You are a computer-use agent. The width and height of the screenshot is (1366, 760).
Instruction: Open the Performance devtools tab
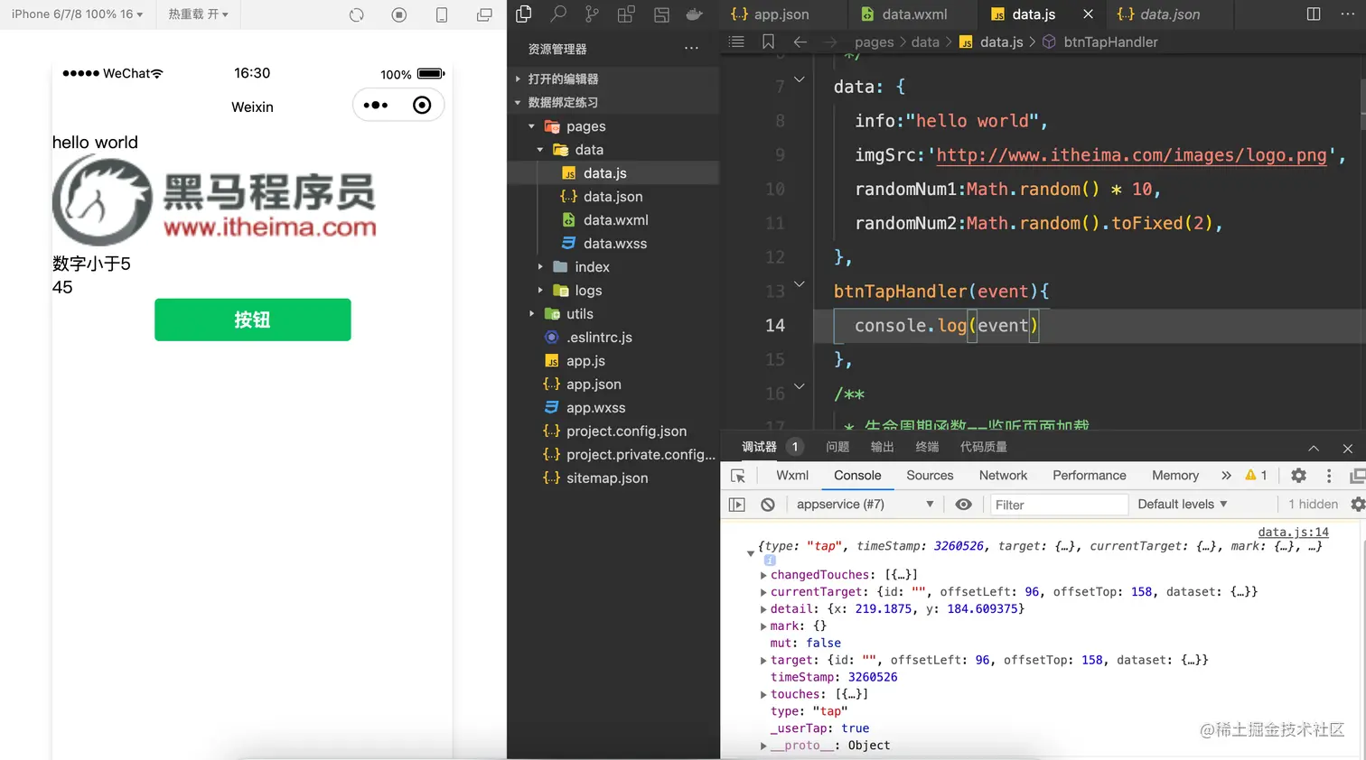point(1090,476)
